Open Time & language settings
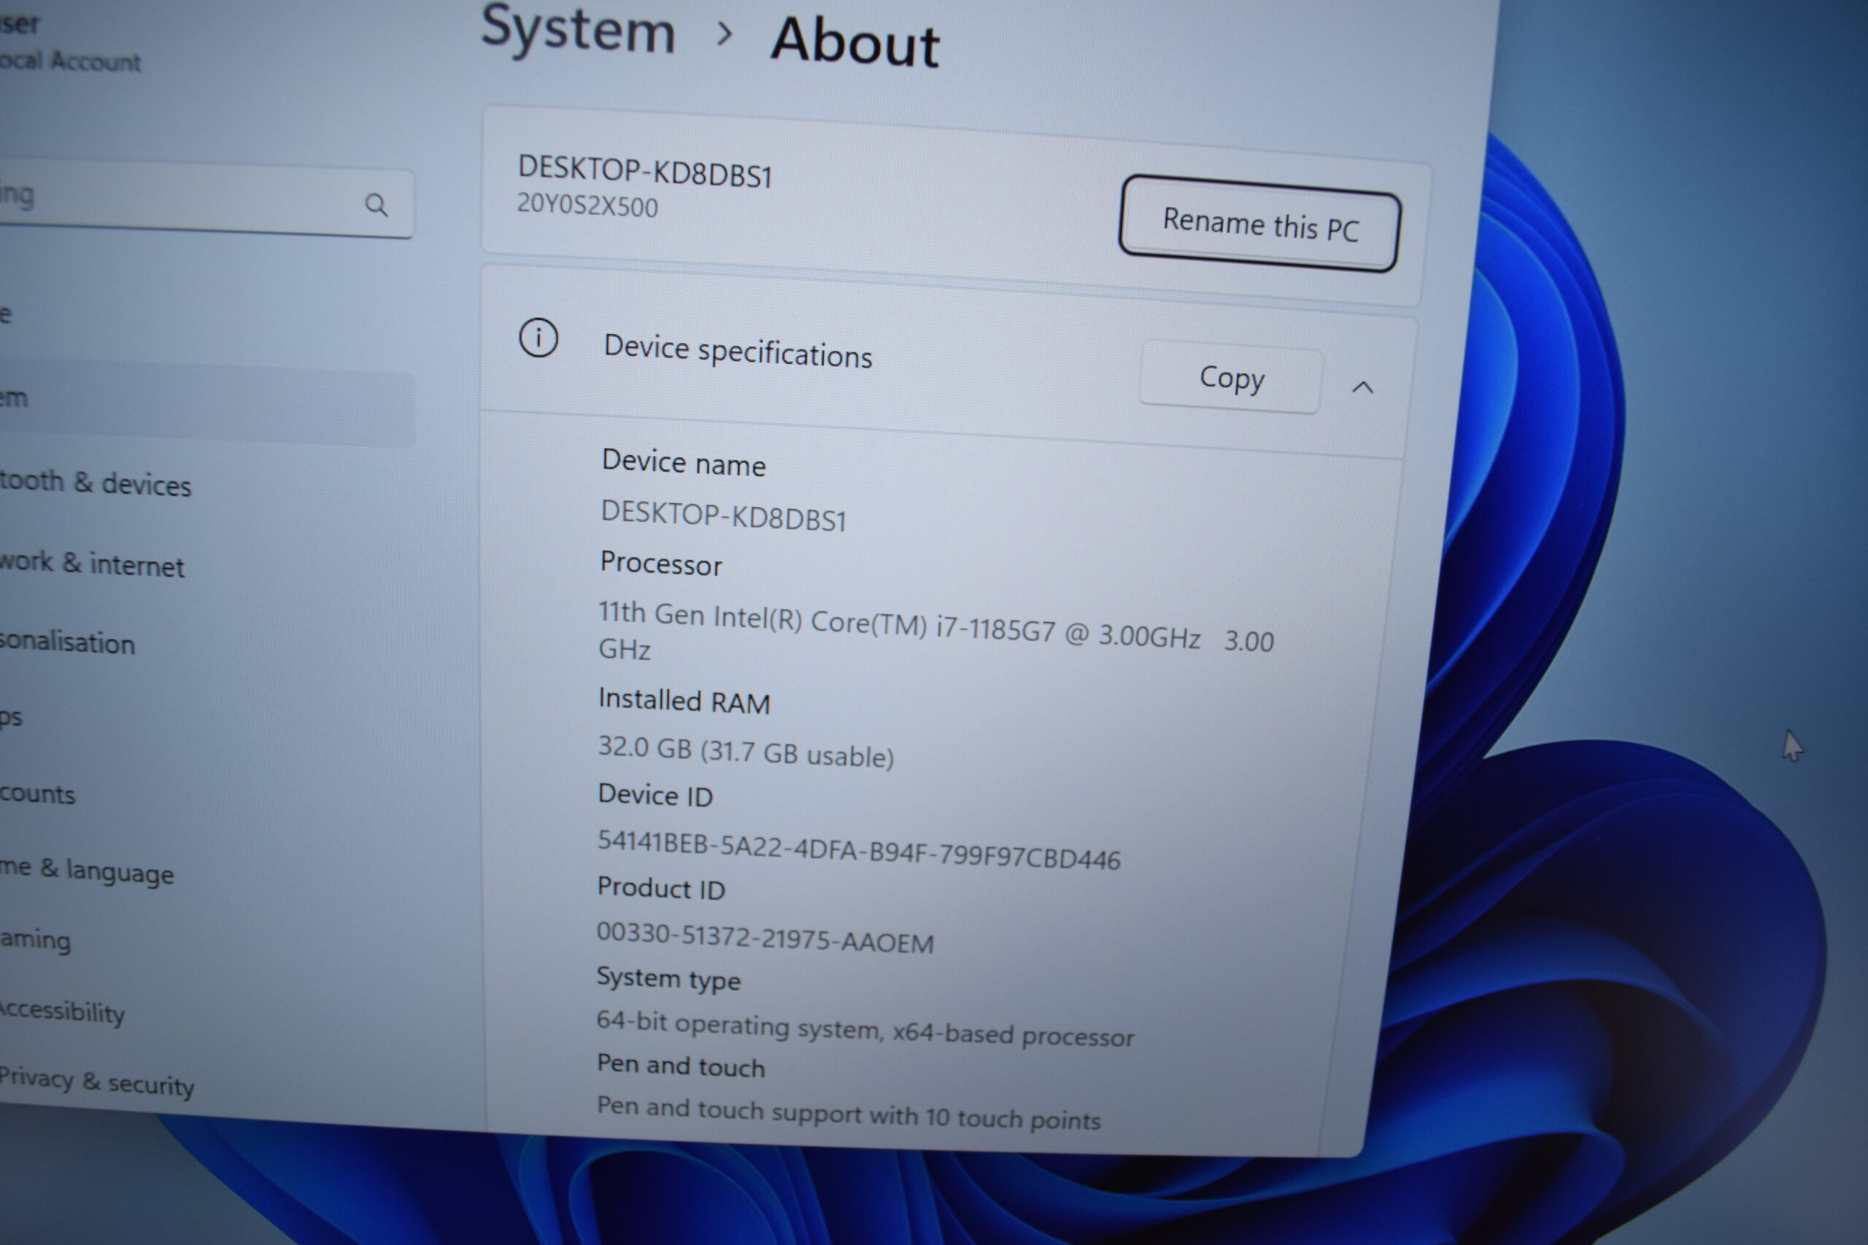This screenshot has height=1245, width=1868. 87,870
